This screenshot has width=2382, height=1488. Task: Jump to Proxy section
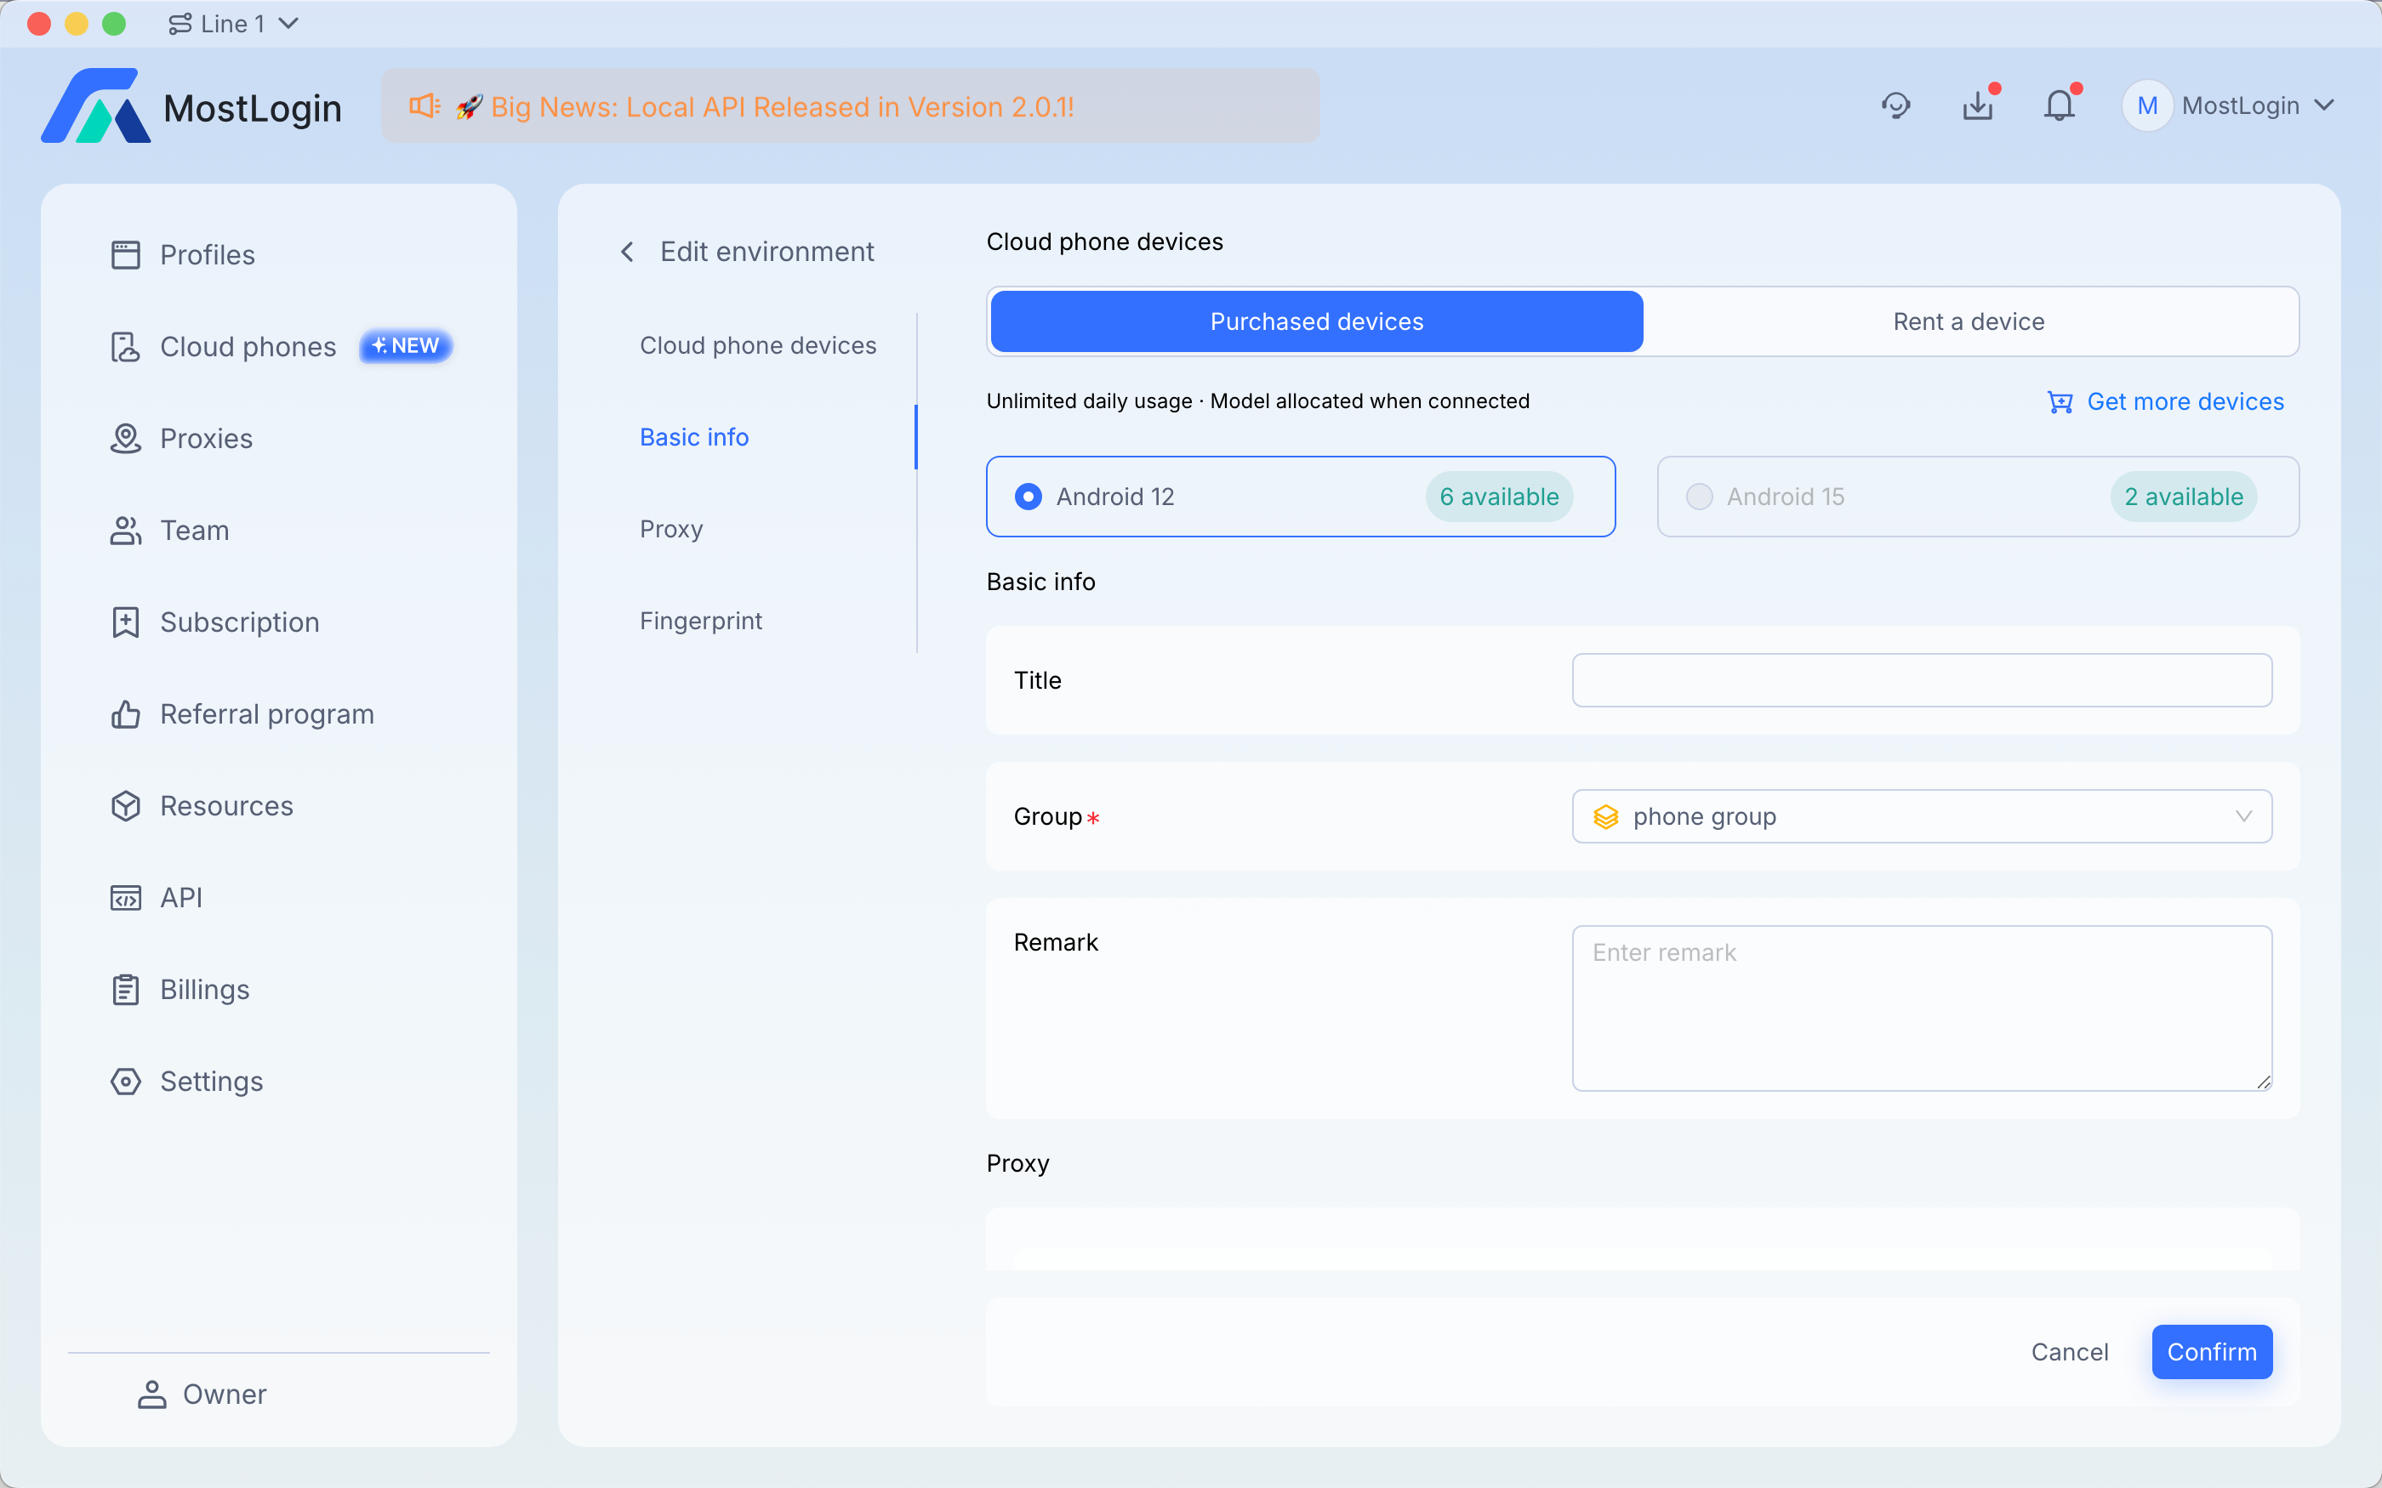[671, 530]
